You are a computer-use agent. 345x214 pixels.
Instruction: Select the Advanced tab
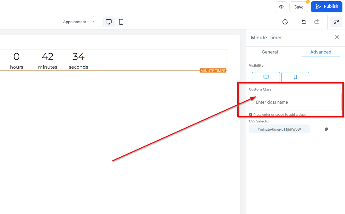point(321,52)
